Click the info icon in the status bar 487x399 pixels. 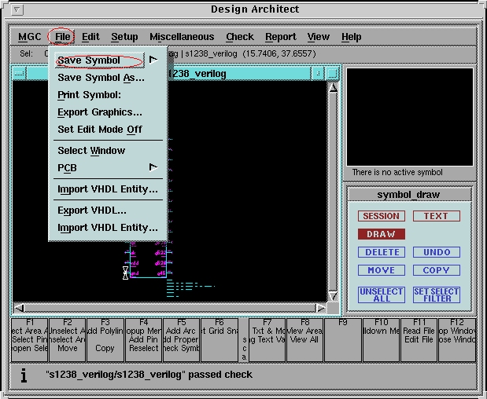(x=24, y=375)
